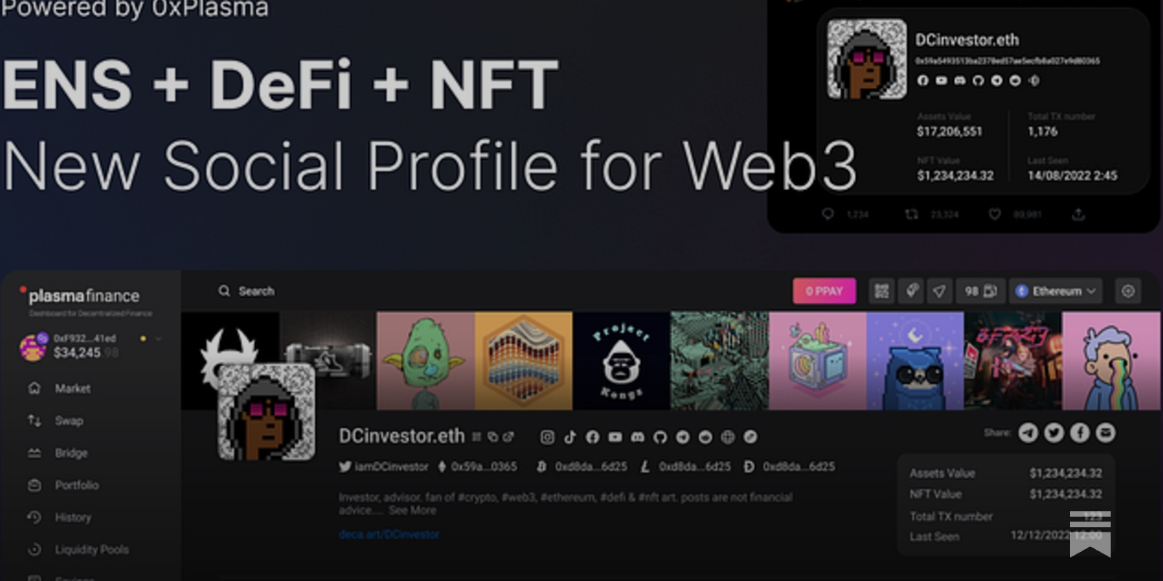This screenshot has width=1163, height=581.
Task: Share profile via Telegram
Action: click(1028, 433)
